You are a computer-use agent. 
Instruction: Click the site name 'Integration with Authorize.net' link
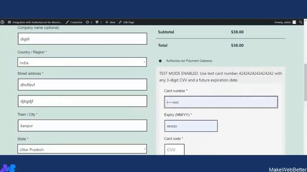37,22
